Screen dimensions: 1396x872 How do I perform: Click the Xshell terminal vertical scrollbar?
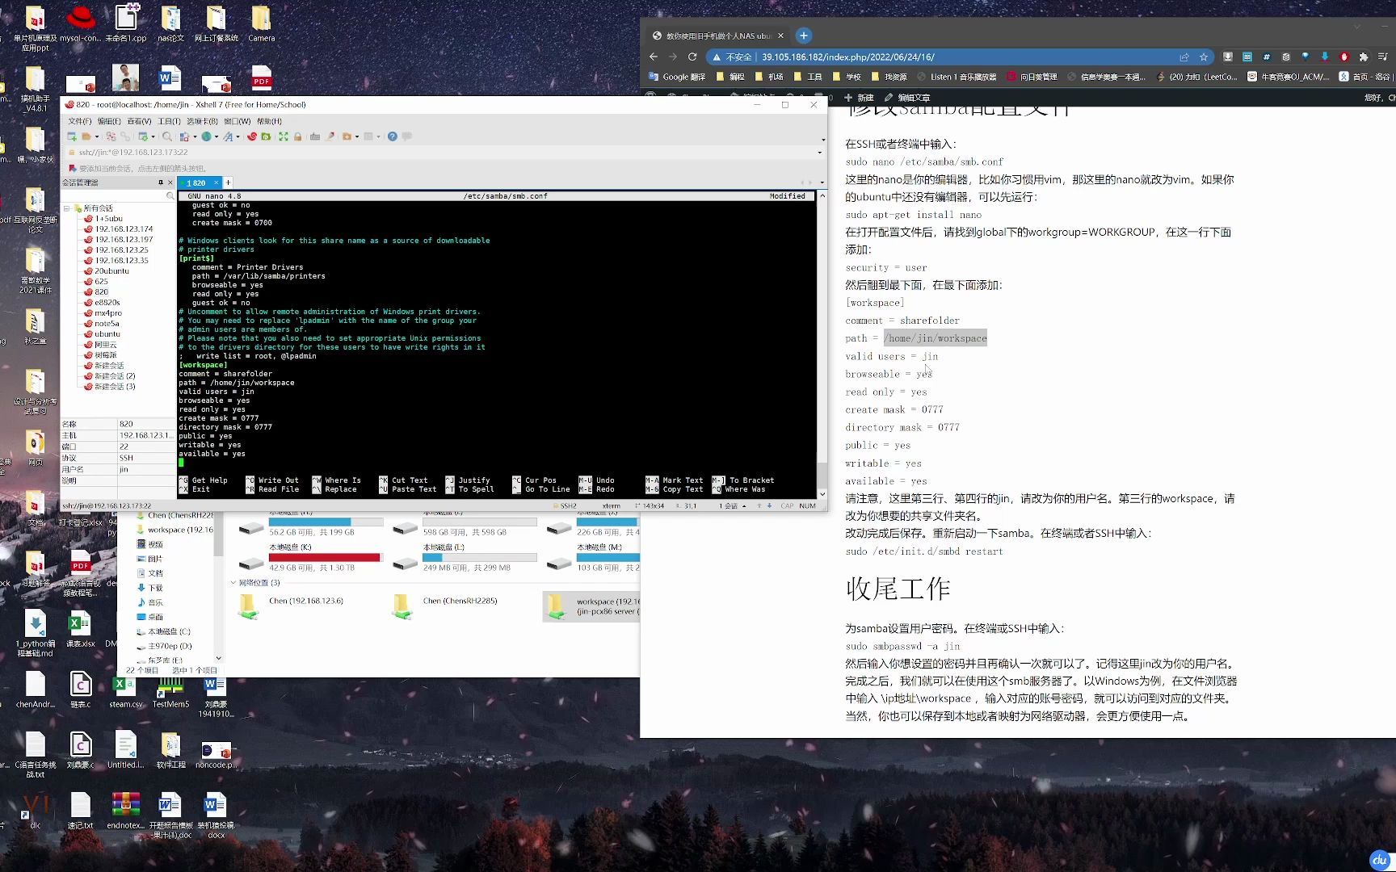(x=822, y=344)
